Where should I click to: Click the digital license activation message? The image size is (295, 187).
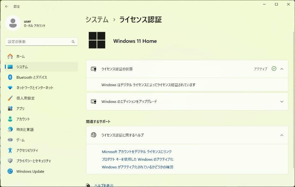click(148, 85)
